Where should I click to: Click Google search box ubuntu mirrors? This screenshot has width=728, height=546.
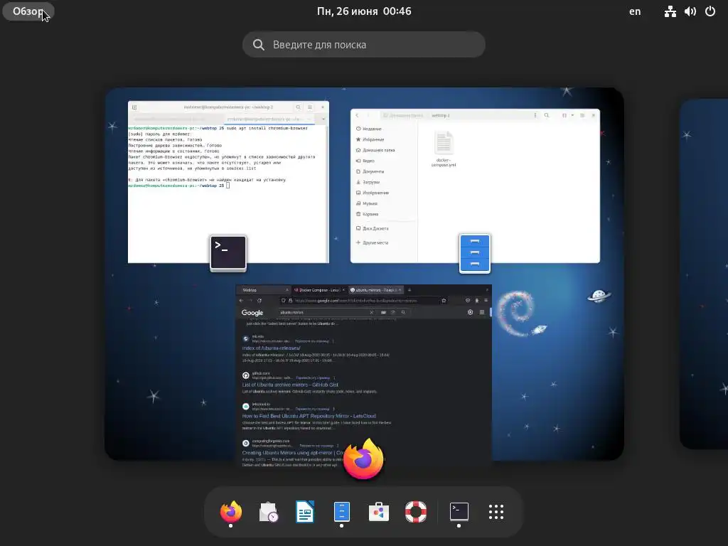tap(325, 313)
